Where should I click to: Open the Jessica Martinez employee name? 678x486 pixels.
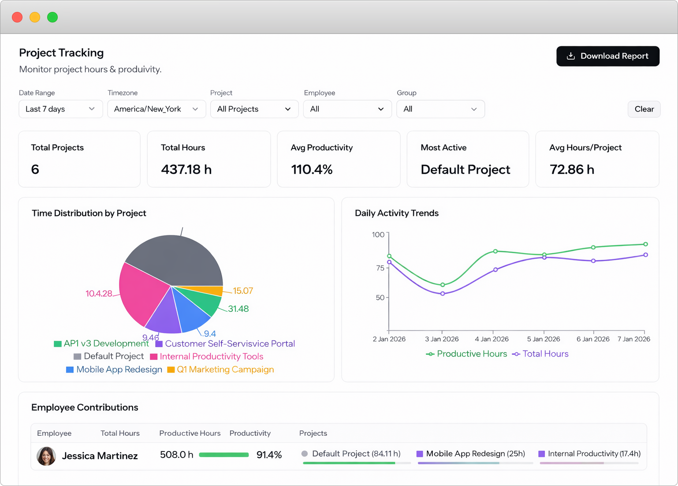100,456
